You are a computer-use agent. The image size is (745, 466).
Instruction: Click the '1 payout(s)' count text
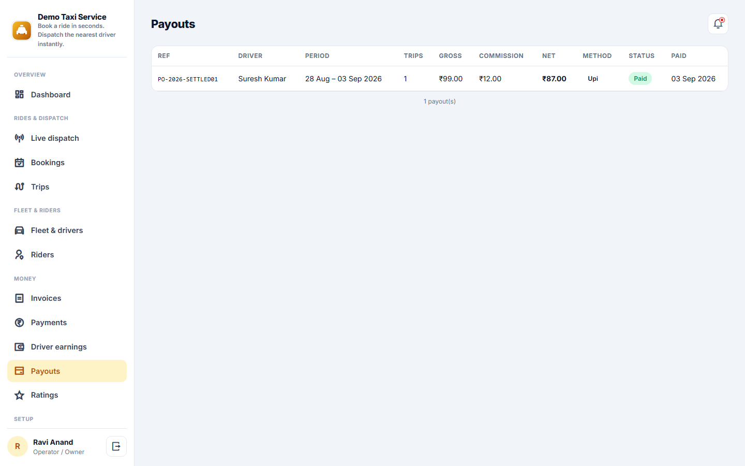pos(440,101)
